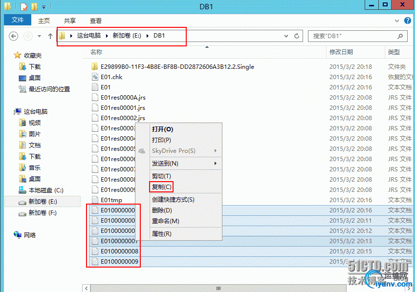Open 网络 in the navigation pane

tap(30, 235)
